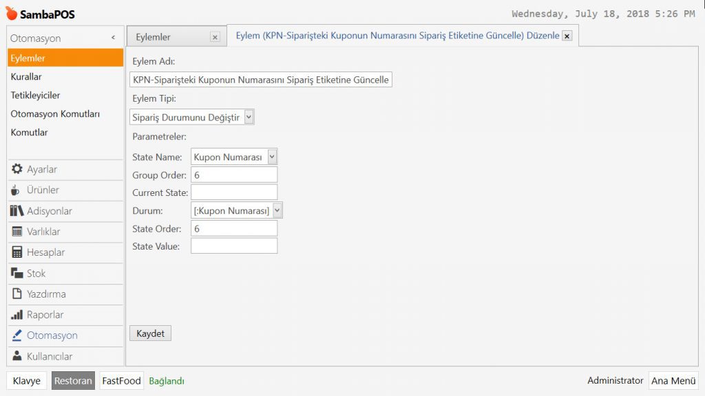705x396 pixels.
Task: Click the Kullanıcılar person icon
Action: point(17,356)
